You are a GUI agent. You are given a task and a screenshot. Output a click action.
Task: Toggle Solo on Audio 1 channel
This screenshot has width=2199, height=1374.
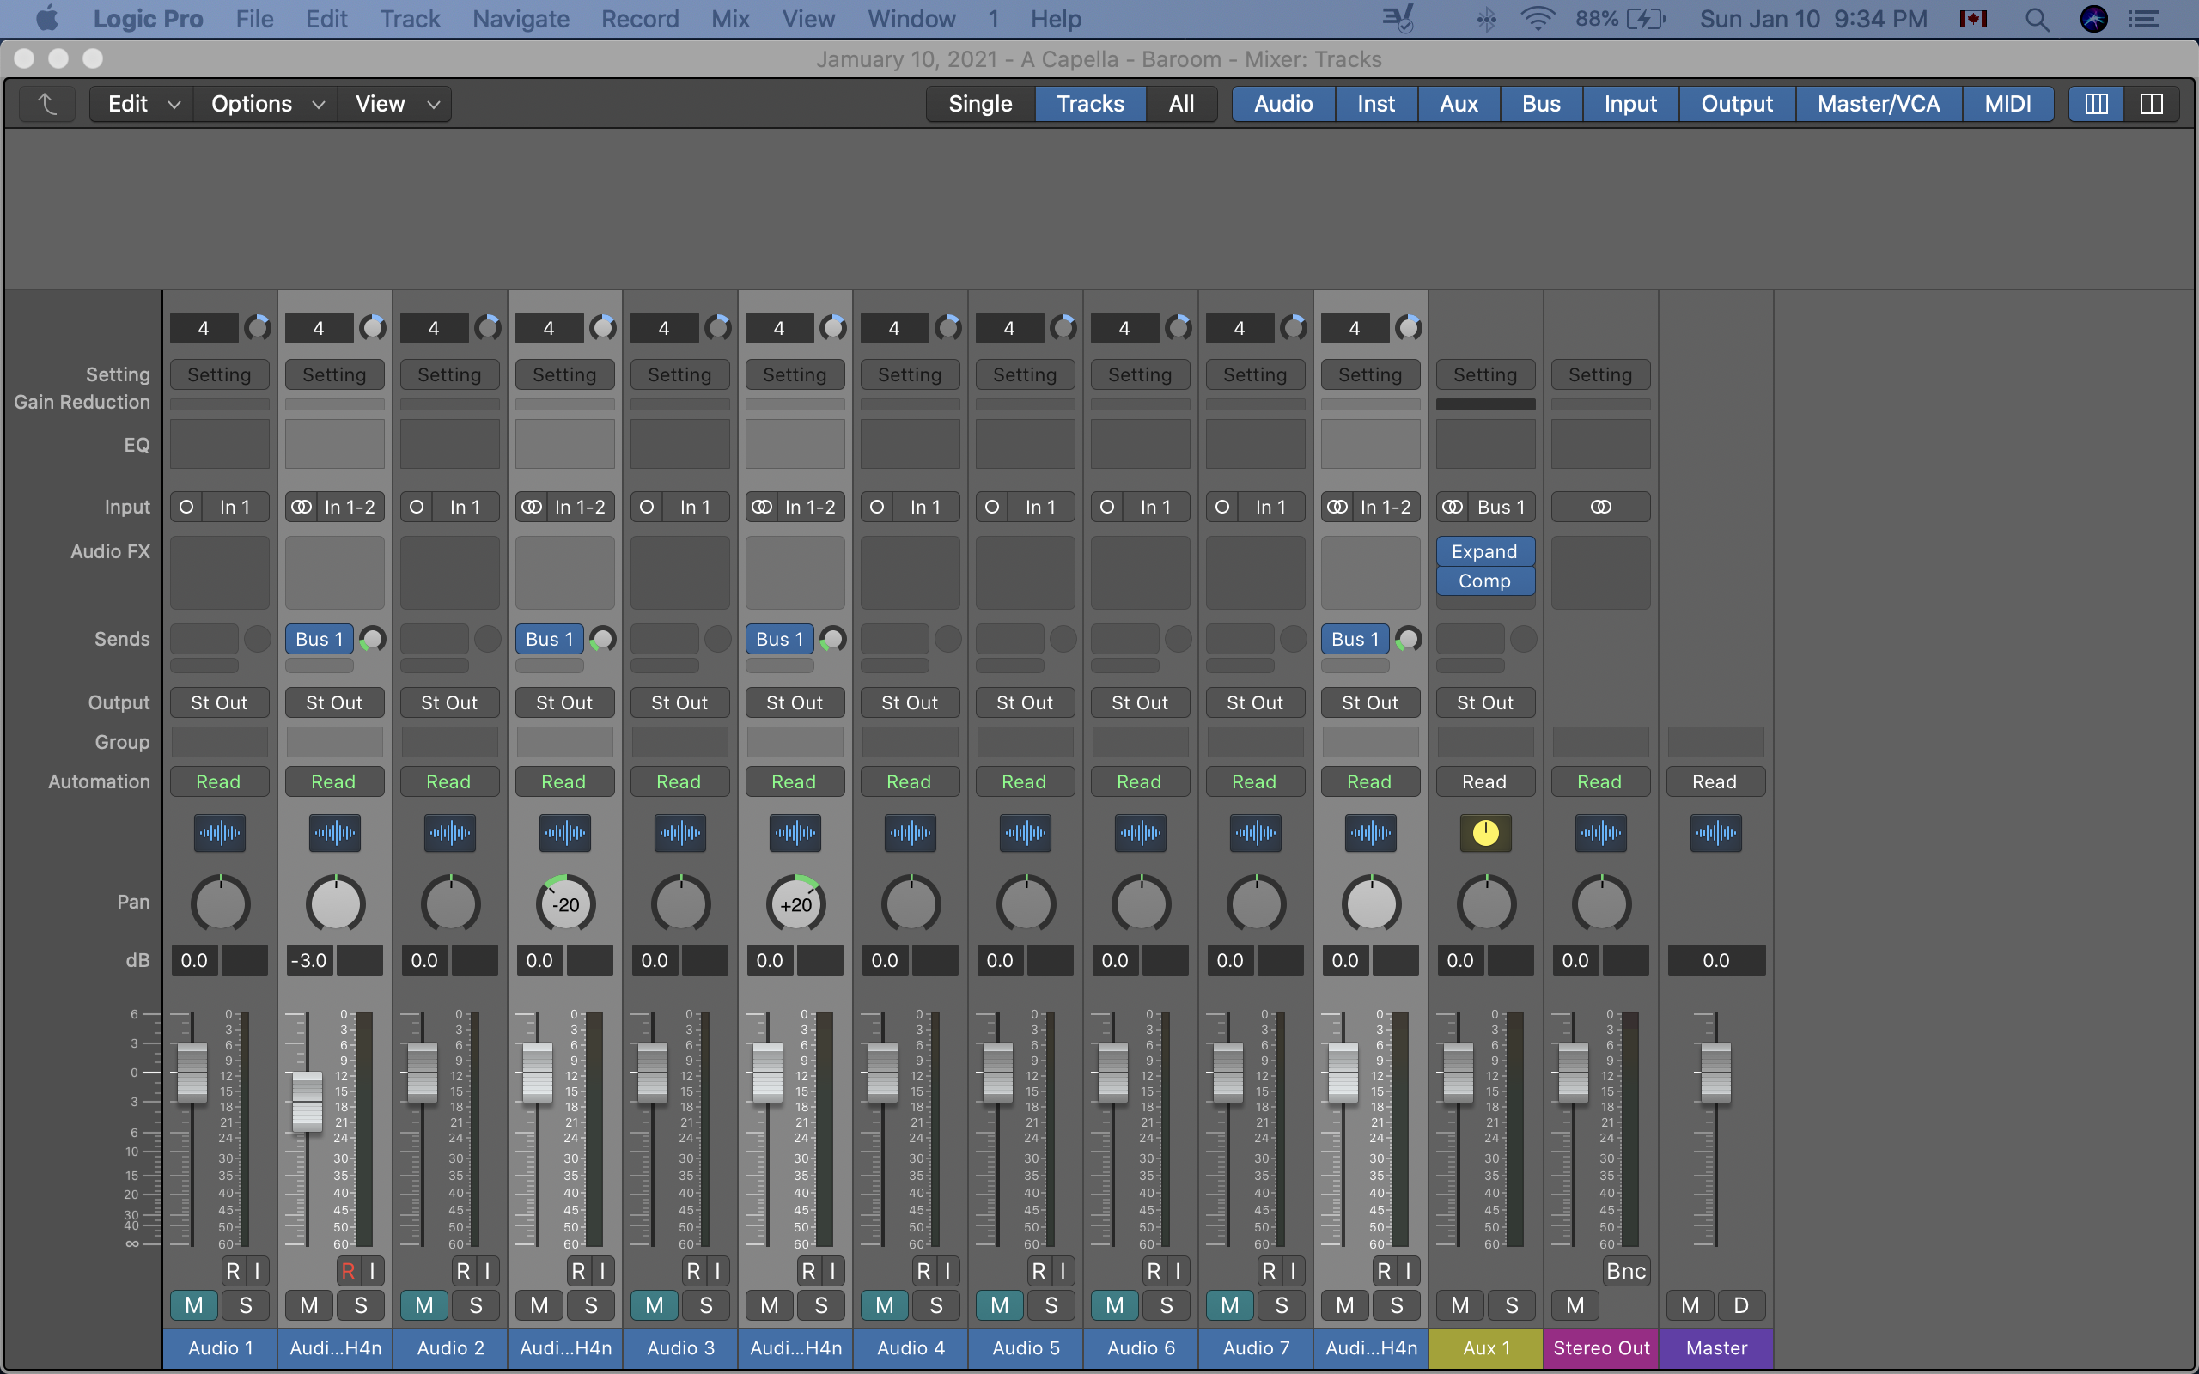click(246, 1305)
